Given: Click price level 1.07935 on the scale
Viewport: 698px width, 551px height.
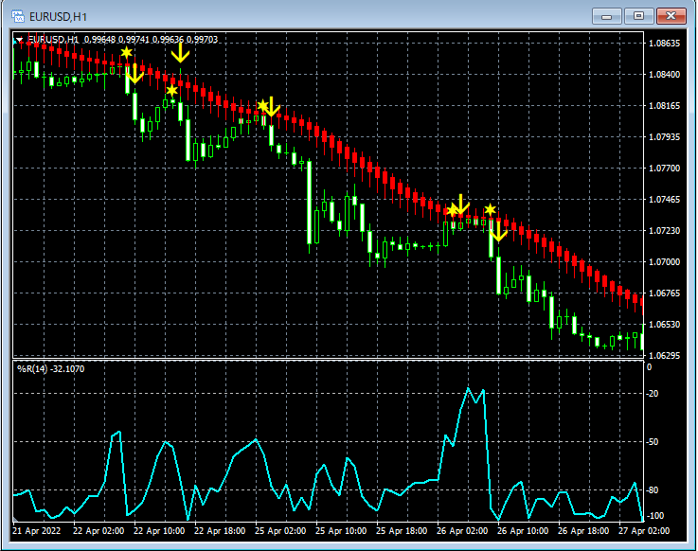Looking at the screenshot, I should 665,136.
